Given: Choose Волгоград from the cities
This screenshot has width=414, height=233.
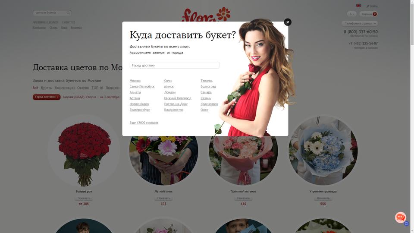Looking at the screenshot, I should click(x=208, y=87).
